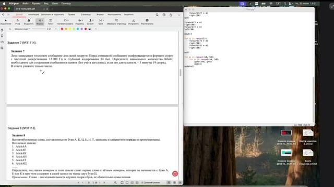Switch to the Заполнить и подписать tab
The width and height of the screenshot is (334, 187).
click(x=53, y=15)
